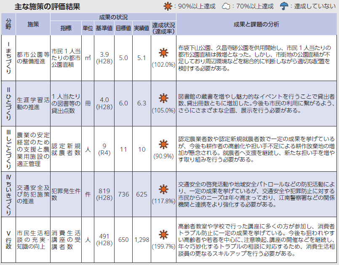Click the sun icon above 90.9%

pos(163,144)
